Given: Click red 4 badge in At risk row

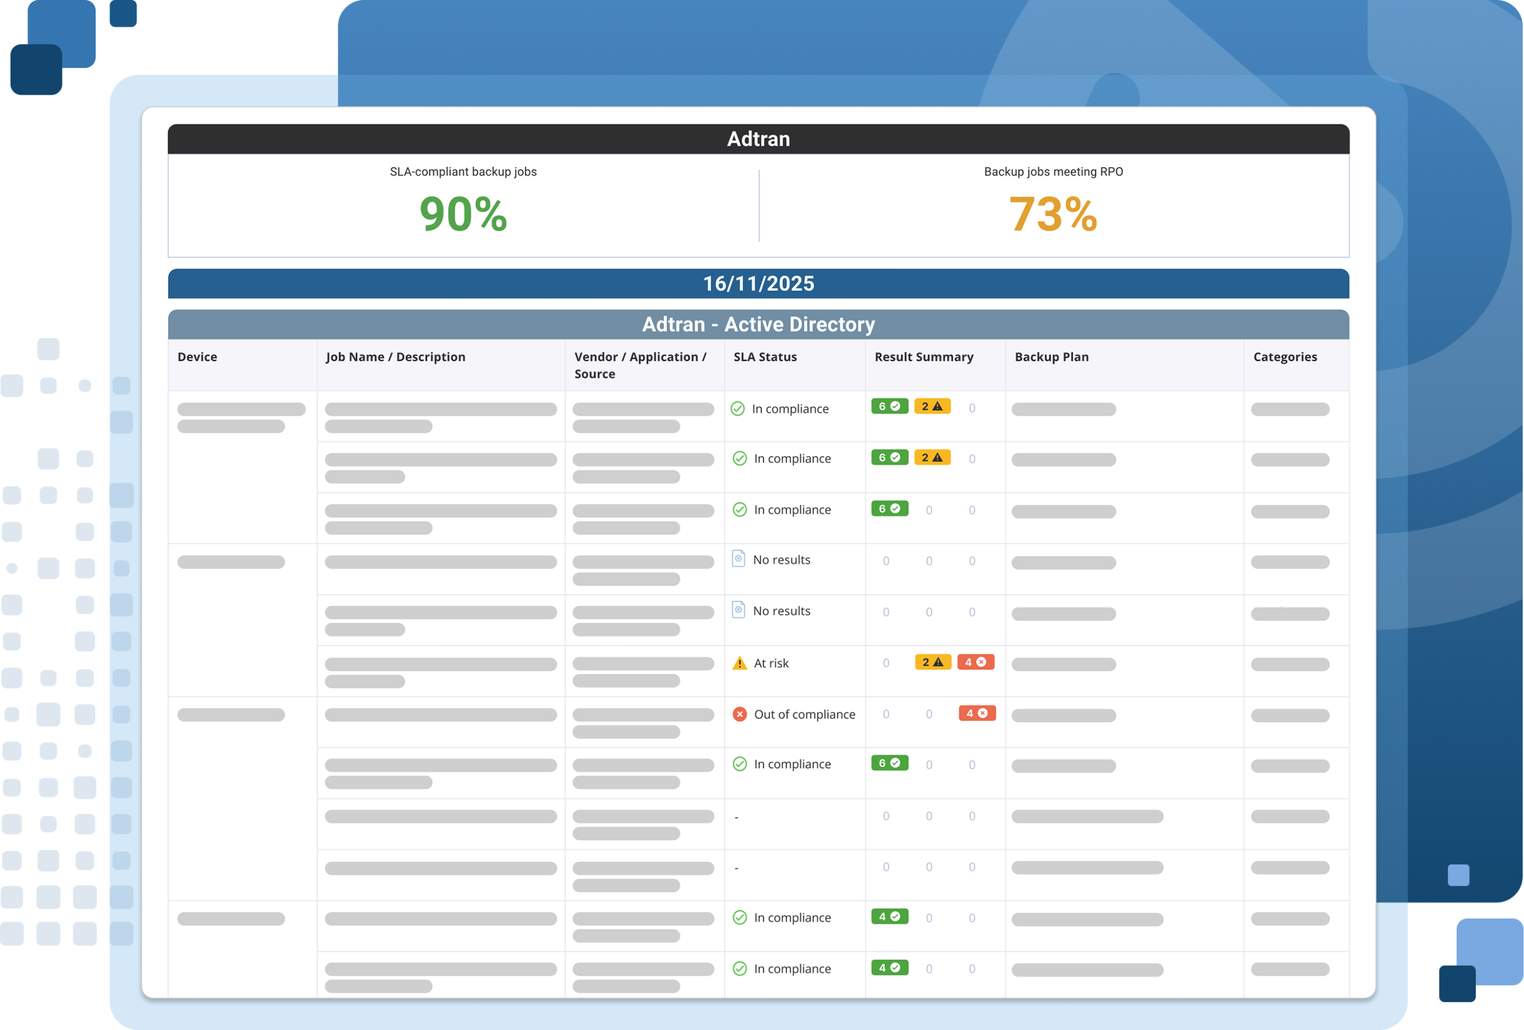Looking at the screenshot, I should point(975,662).
